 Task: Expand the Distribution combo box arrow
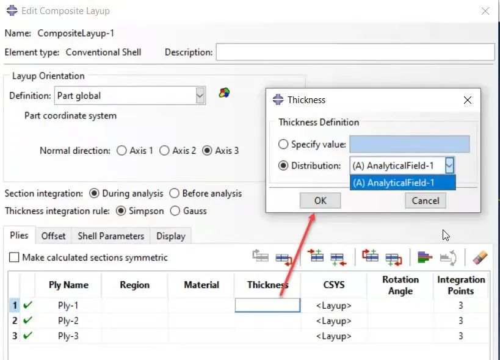[x=449, y=165]
